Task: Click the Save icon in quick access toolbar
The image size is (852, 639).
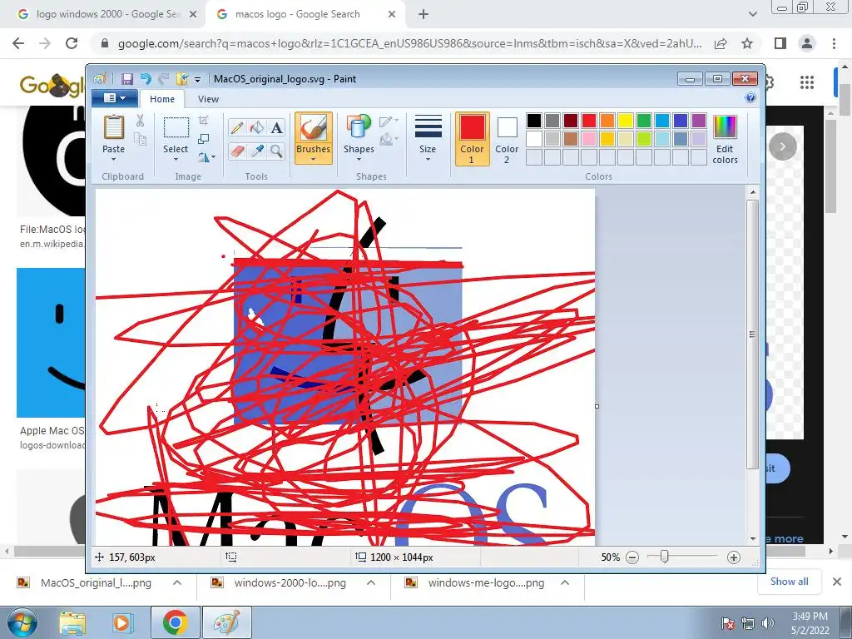Action: point(127,79)
